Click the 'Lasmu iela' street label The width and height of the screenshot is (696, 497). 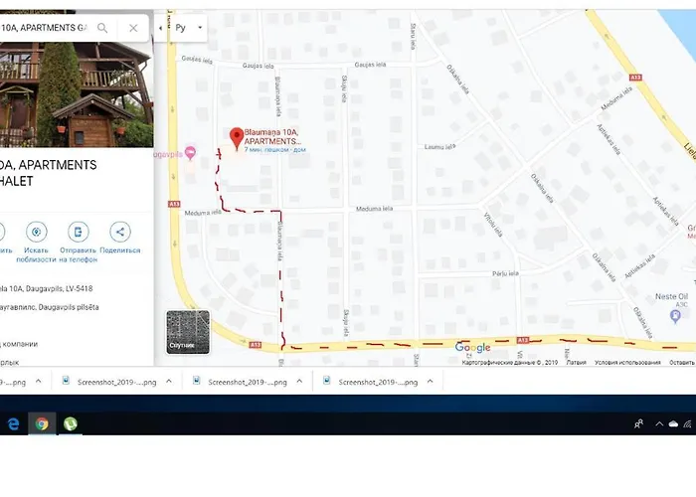[x=439, y=146]
